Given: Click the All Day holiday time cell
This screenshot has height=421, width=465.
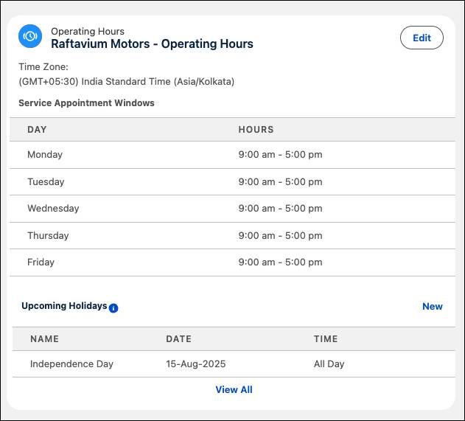Looking at the screenshot, I should point(329,364).
